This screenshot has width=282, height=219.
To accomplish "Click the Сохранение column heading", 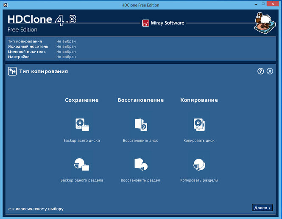I will click(x=82, y=100).
